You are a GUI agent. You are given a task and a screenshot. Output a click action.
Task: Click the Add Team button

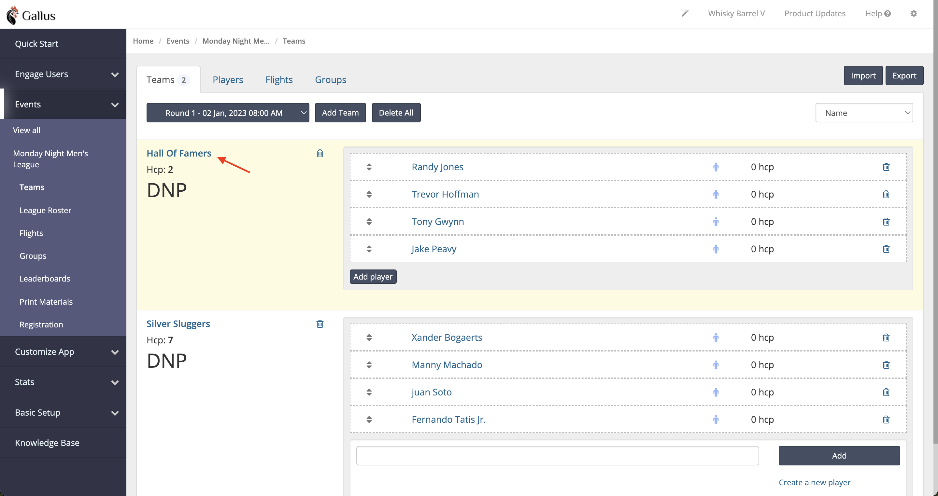pos(340,113)
